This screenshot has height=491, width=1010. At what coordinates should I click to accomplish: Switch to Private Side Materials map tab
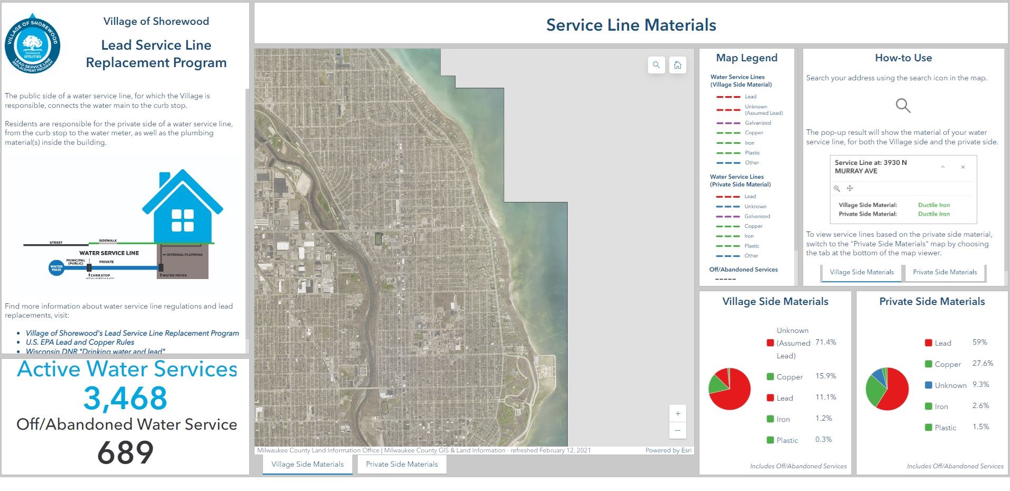coord(402,464)
